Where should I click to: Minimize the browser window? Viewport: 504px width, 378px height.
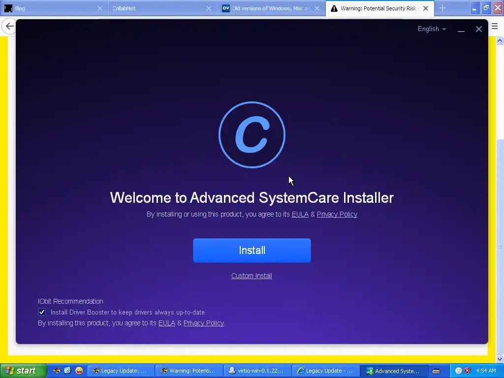coord(474,8)
